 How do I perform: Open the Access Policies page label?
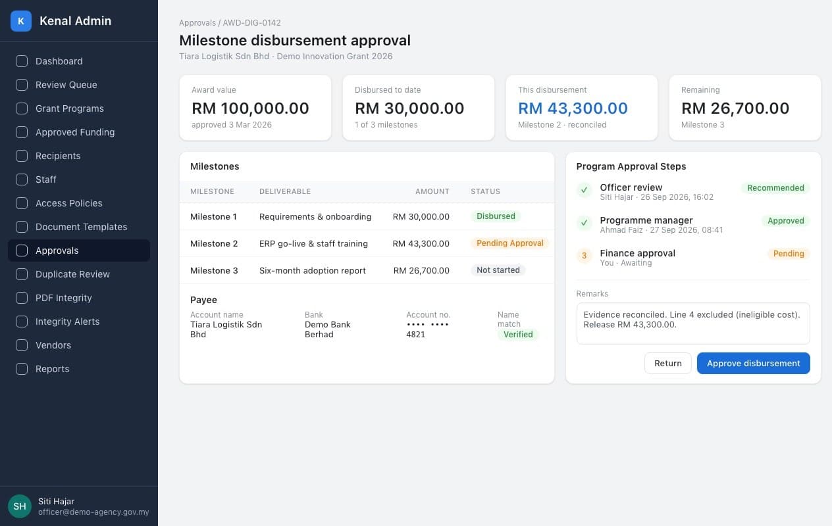tap(69, 203)
